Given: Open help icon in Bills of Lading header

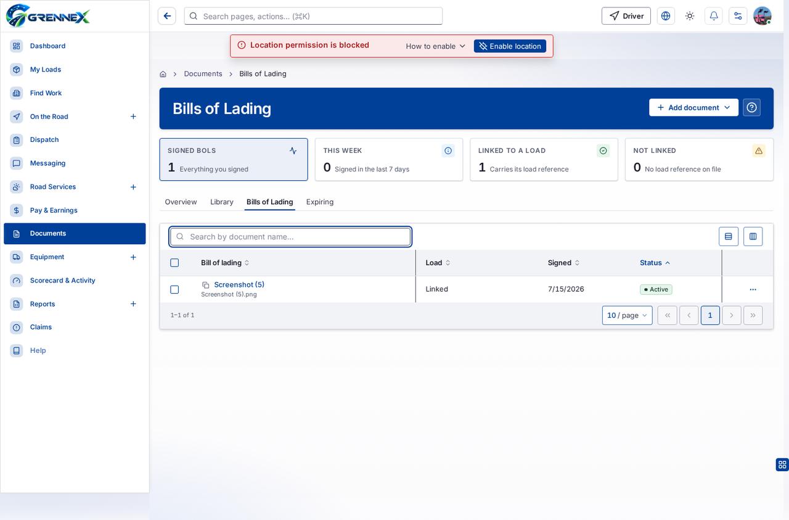Looking at the screenshot, I should point(751,107).
